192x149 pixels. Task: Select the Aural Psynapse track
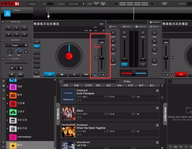[x=110, y=96]
